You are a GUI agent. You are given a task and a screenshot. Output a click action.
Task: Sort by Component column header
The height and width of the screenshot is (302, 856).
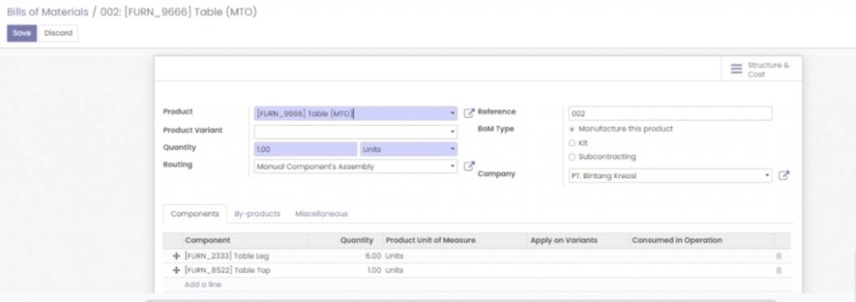pyautogui.click(x=207, y=240)
